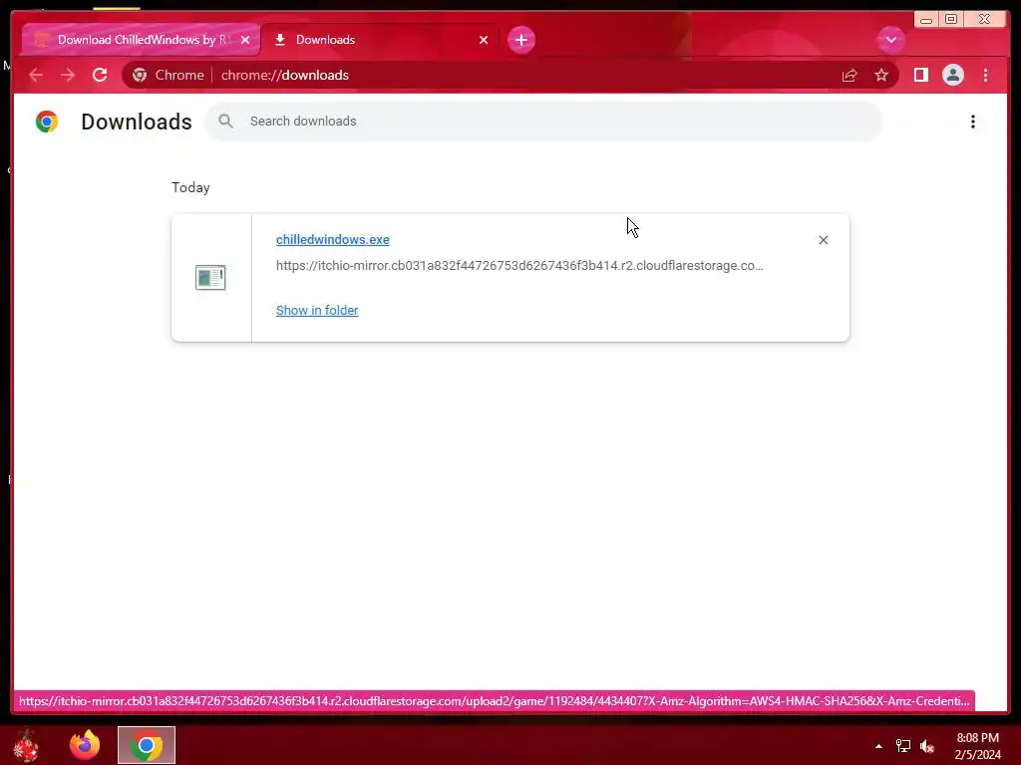Image resolution: width=1021 pixels, height=765 pixels.
Task: Click the chilledwindows.exe file icon
Action: (x=210, y=277)
